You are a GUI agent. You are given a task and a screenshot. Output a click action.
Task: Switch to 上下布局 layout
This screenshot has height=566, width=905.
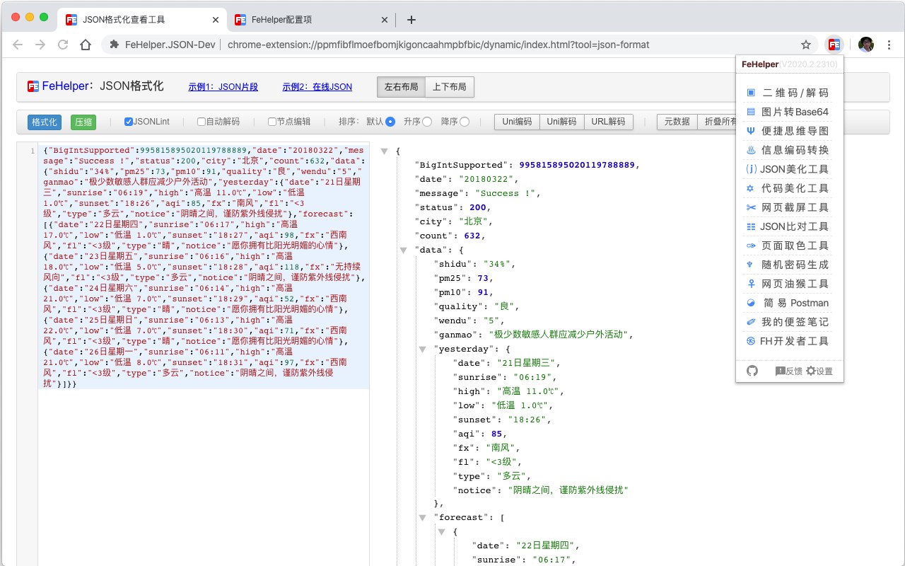(450, 87)
